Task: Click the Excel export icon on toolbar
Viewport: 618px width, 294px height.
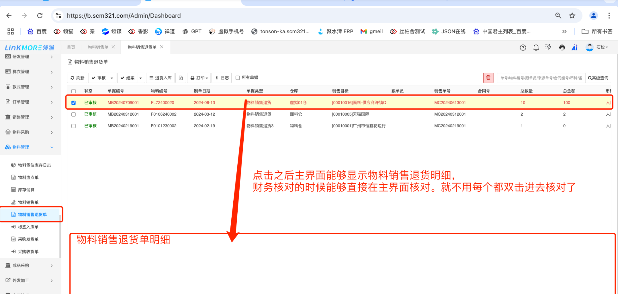Action: tap(181, 78)
